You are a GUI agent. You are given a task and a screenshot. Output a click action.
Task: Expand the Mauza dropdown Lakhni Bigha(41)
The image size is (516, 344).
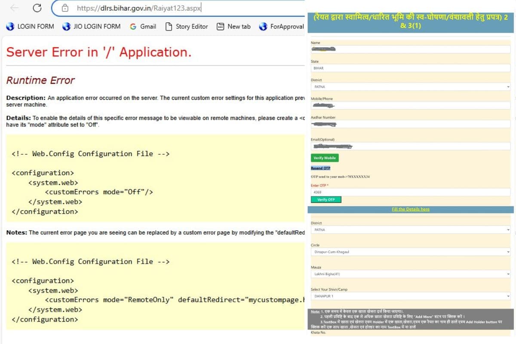coord(410,274)
